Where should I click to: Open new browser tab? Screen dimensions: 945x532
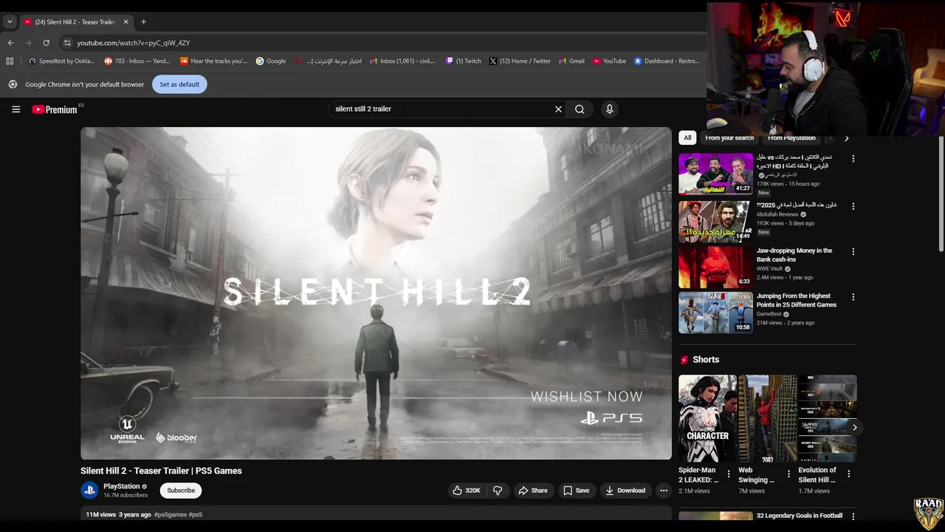coord(143,21)
